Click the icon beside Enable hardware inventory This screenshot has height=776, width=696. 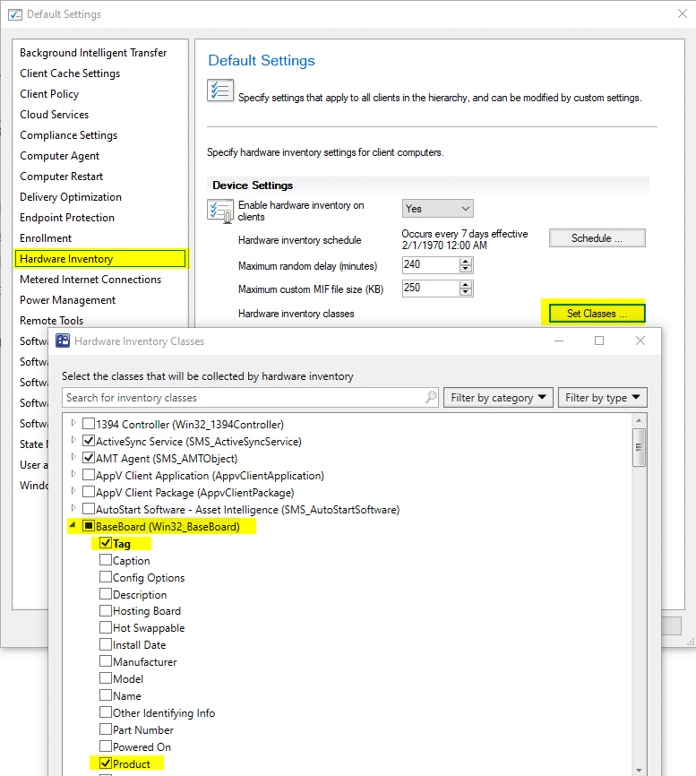point(219,211)
